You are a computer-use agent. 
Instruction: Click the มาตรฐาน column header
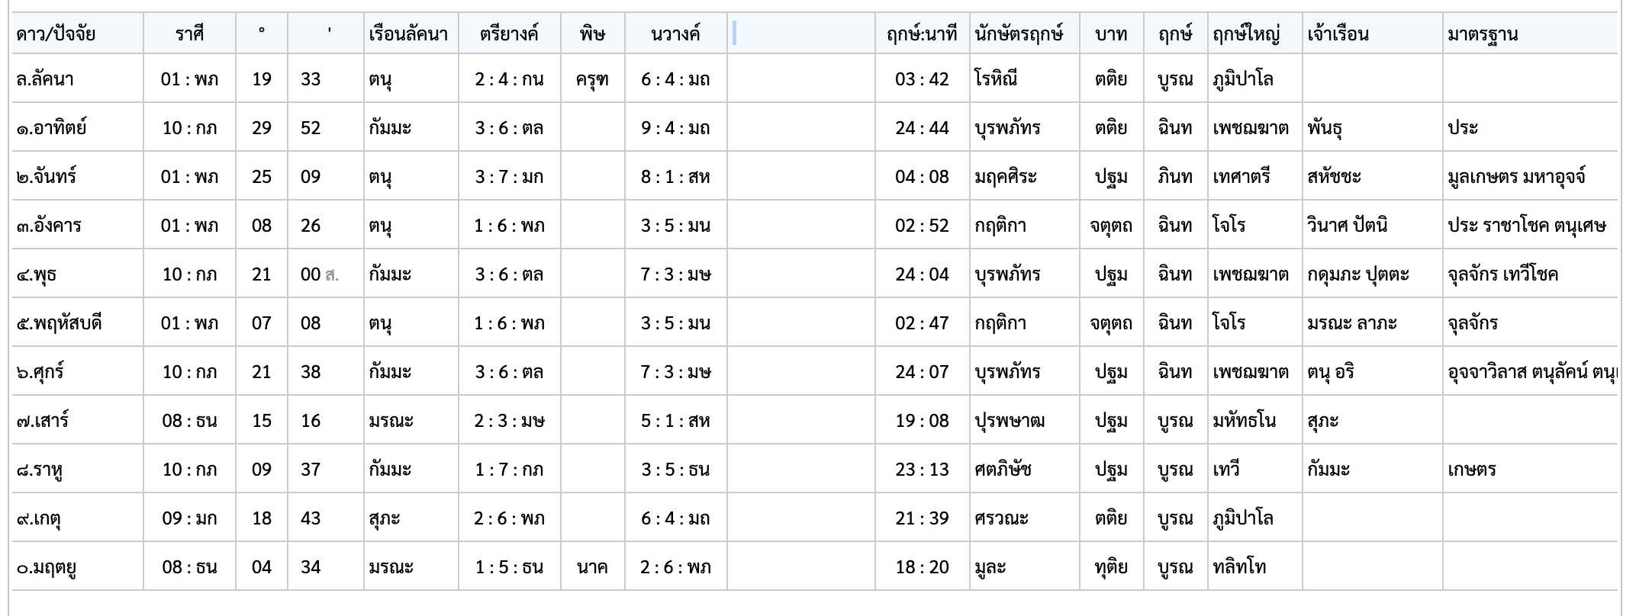tap(1483, 34)
